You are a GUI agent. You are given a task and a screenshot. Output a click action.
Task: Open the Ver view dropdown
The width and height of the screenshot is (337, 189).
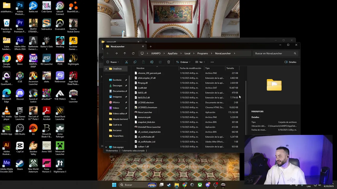pyautogui.click(x=200, y=62)
